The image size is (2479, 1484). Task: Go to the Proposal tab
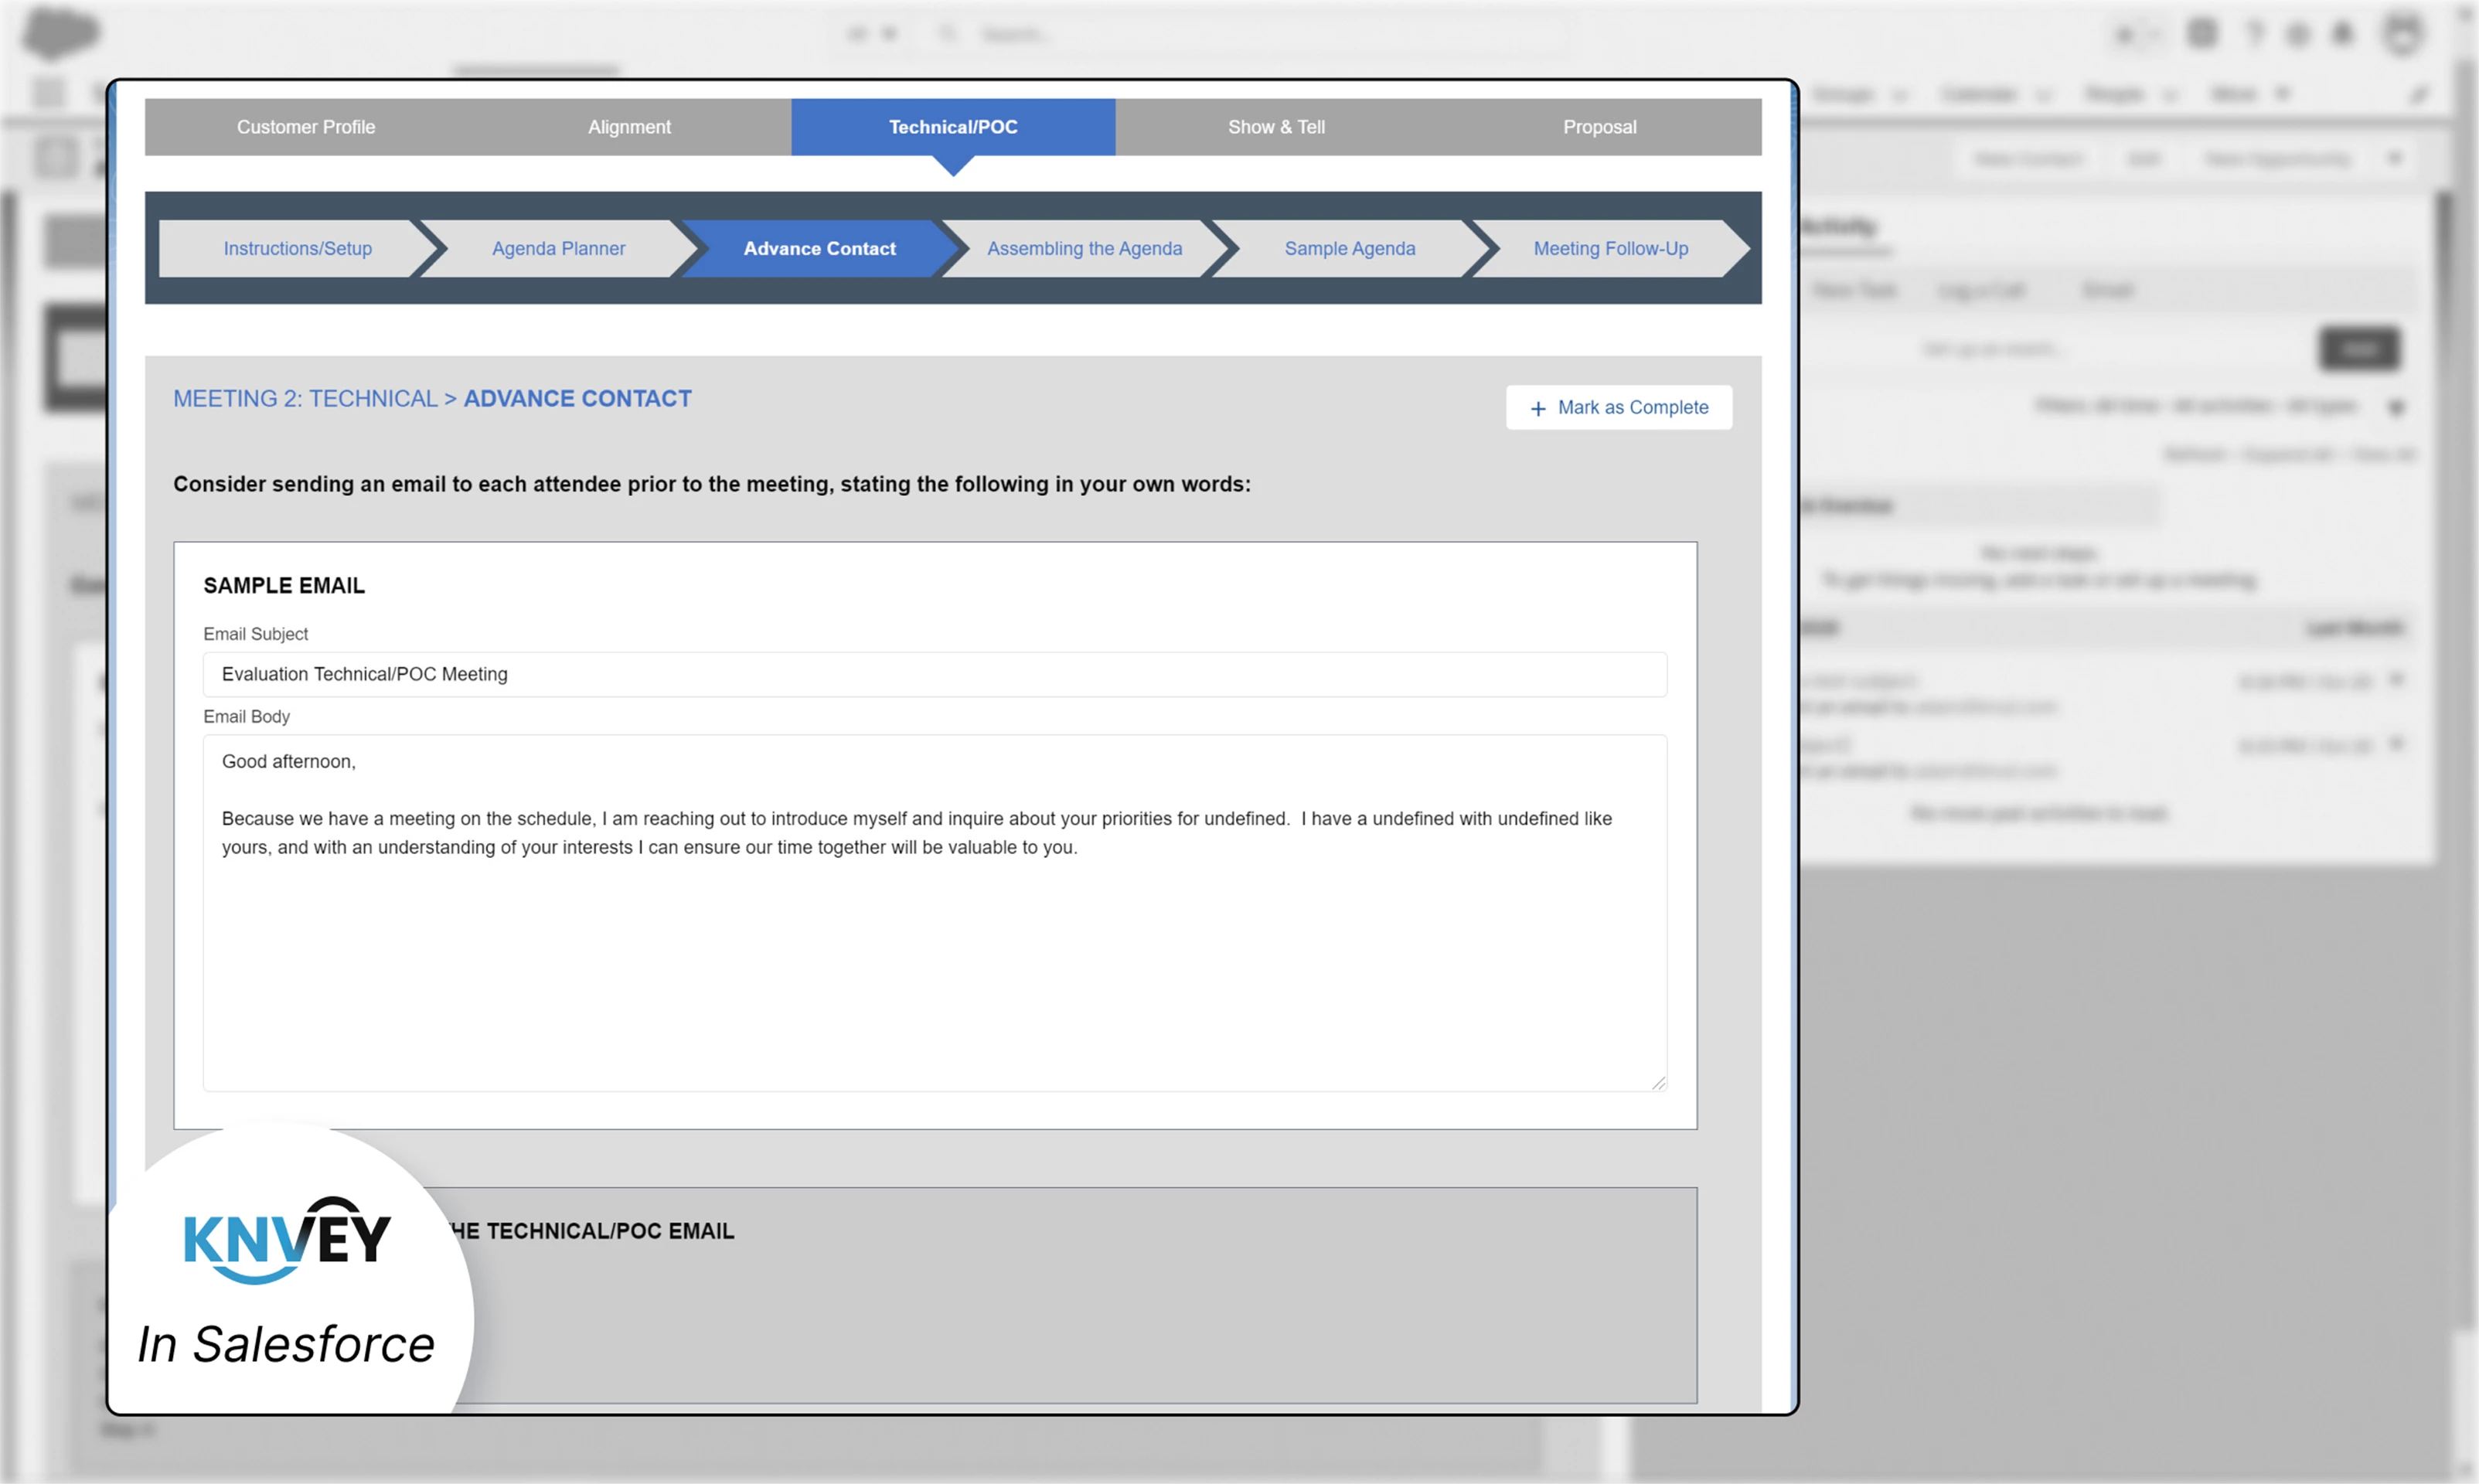point(1599,127)
